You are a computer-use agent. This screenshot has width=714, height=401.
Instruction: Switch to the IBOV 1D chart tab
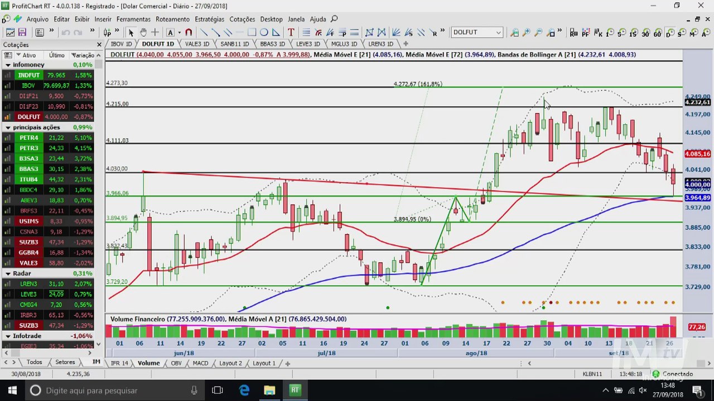(121, 44)
